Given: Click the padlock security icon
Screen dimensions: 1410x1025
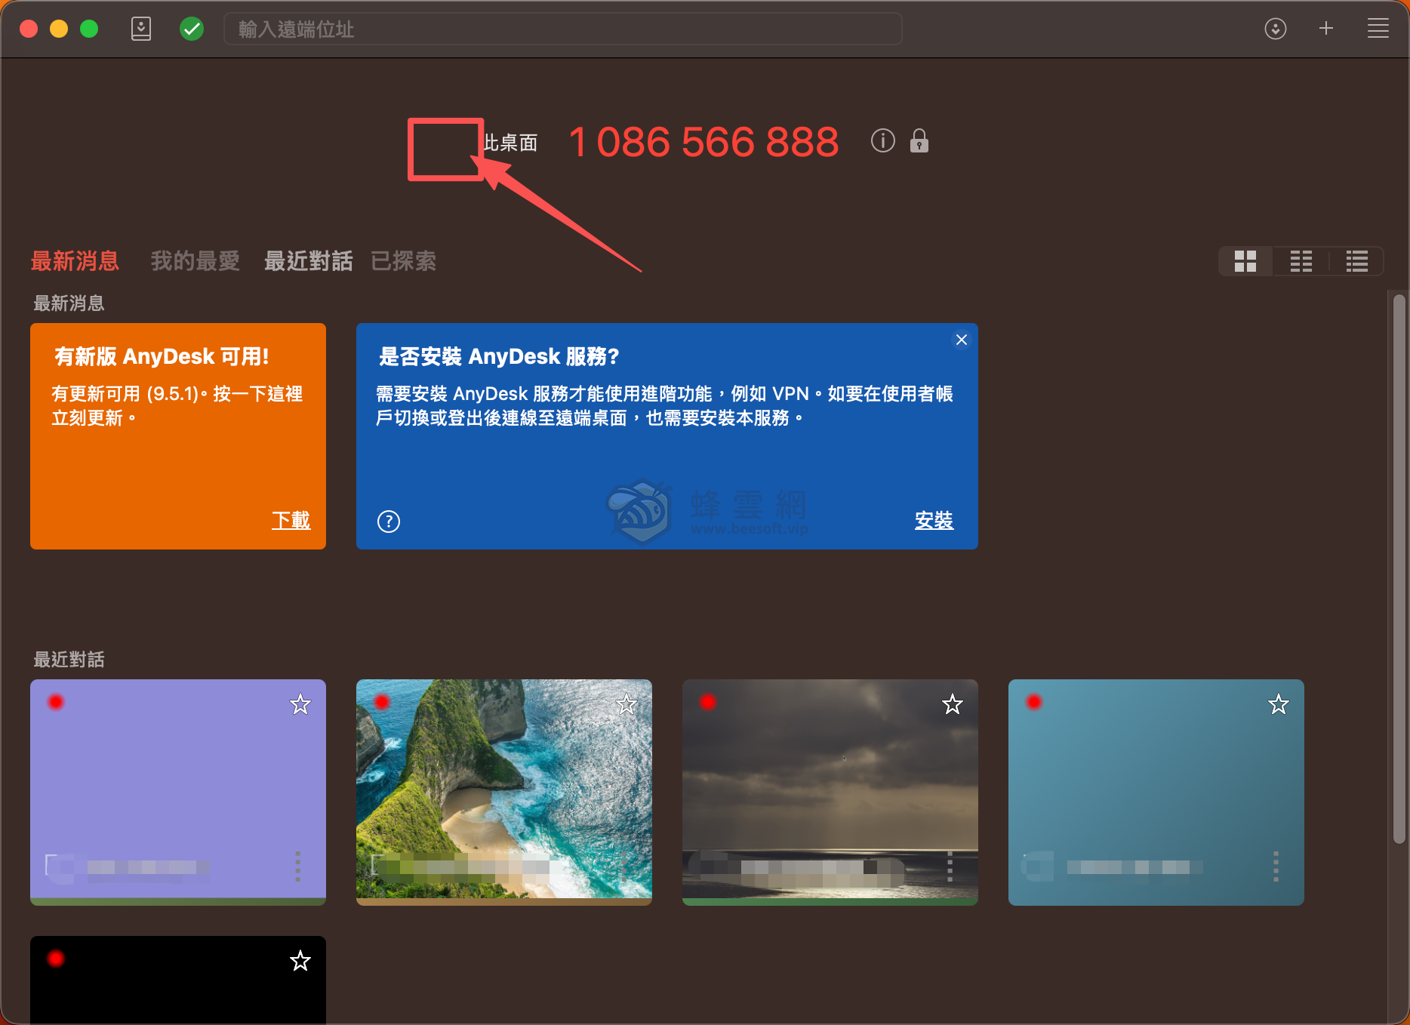Looking at the screenshot, I should tap(919, 140).
